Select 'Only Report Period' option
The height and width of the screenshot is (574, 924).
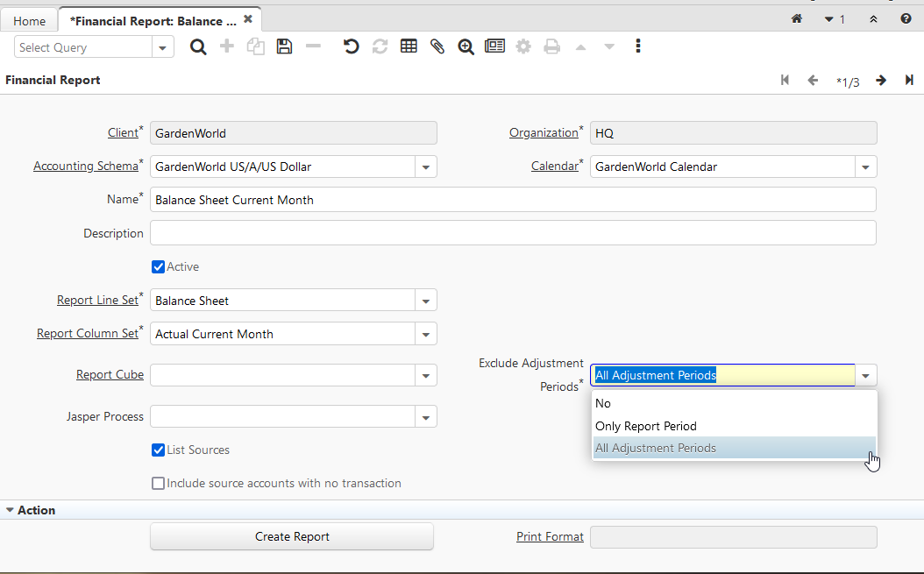(646, 426)
